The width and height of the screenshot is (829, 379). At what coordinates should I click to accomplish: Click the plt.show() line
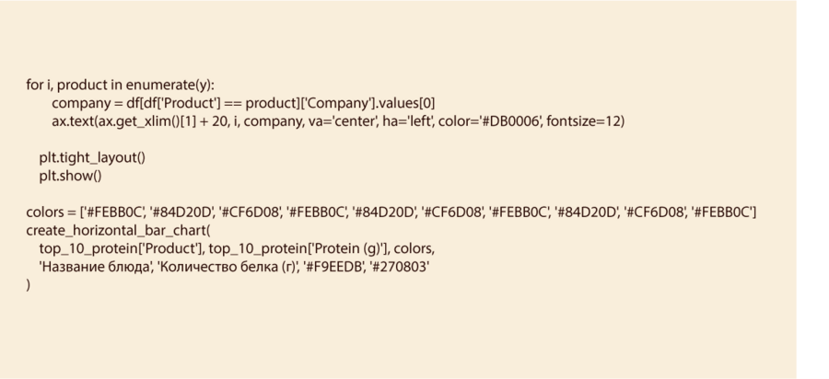70,176
